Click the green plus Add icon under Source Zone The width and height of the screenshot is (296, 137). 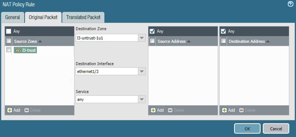[x=10, y=110]
